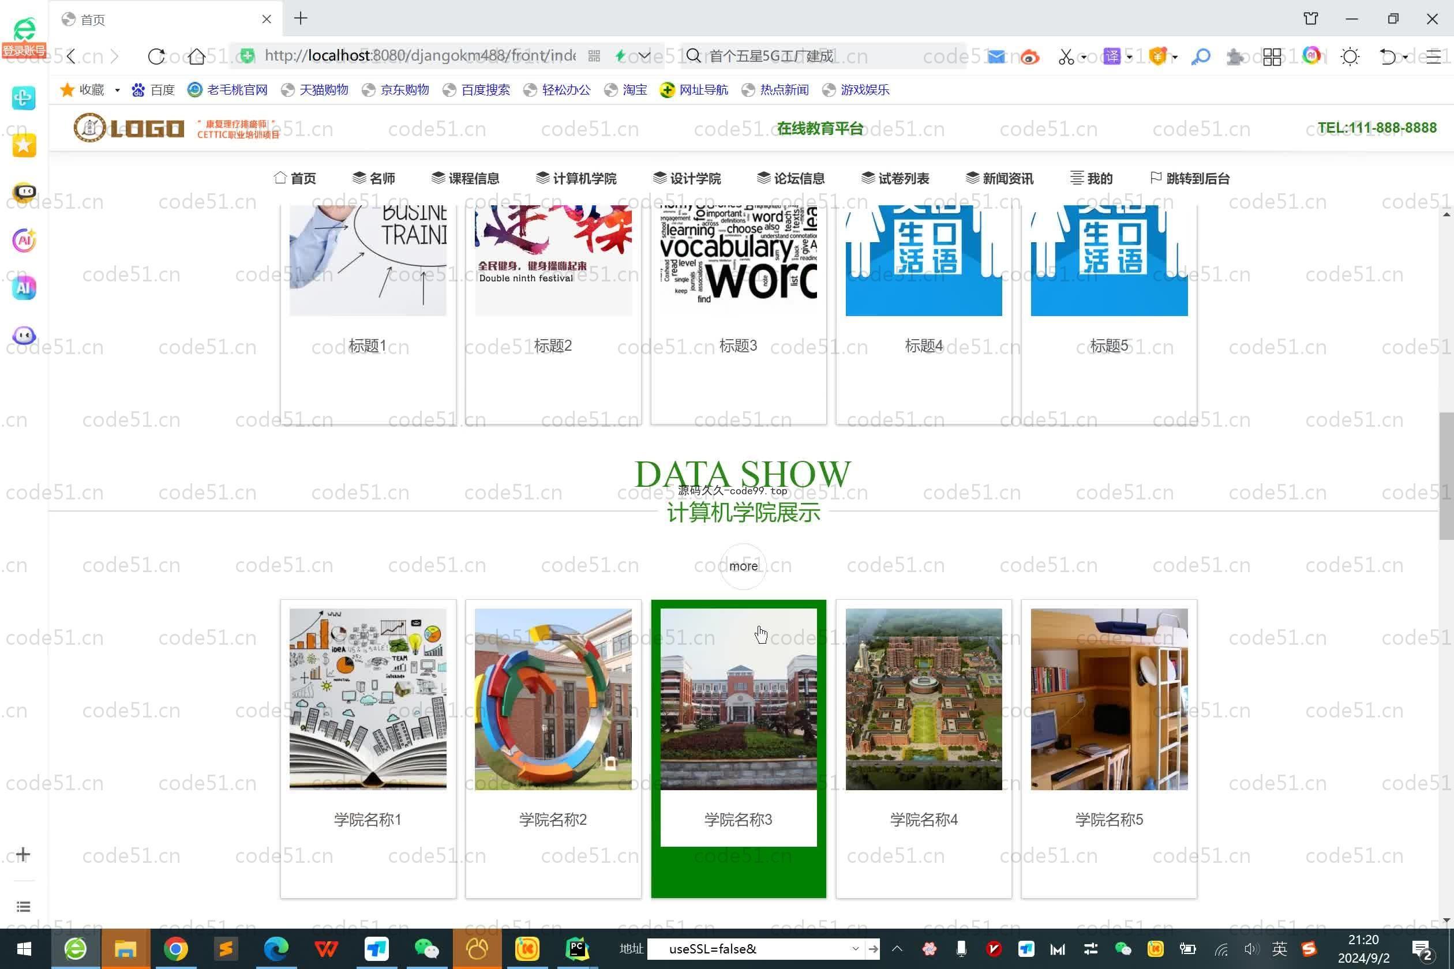Open the 标题3 vocabulary card image
The height and width of the screenshot is (969, 1454).
pos(738,260)
